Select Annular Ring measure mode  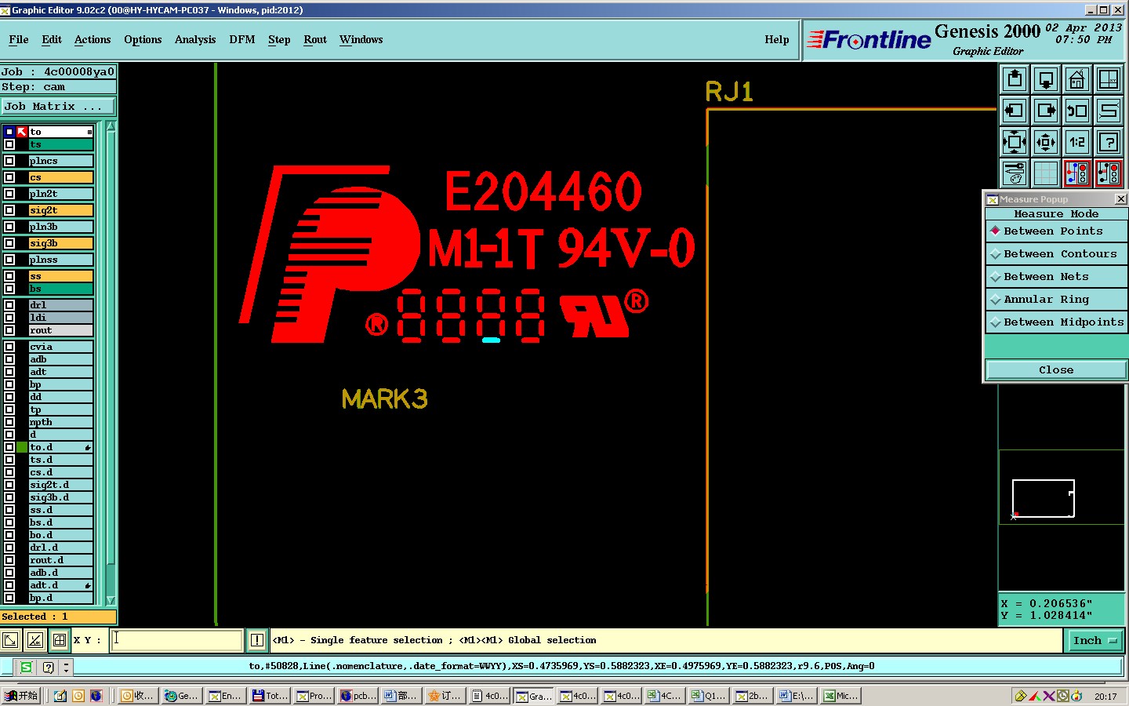(x=1056, y=300)
